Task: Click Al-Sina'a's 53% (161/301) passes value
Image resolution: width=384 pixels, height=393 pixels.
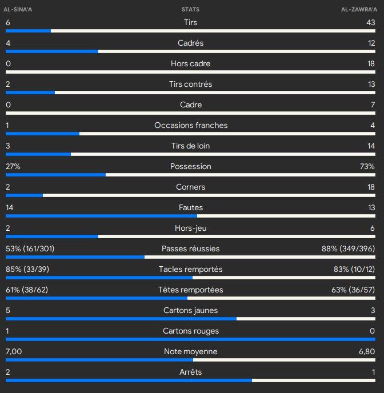Action: pos(30,248)
